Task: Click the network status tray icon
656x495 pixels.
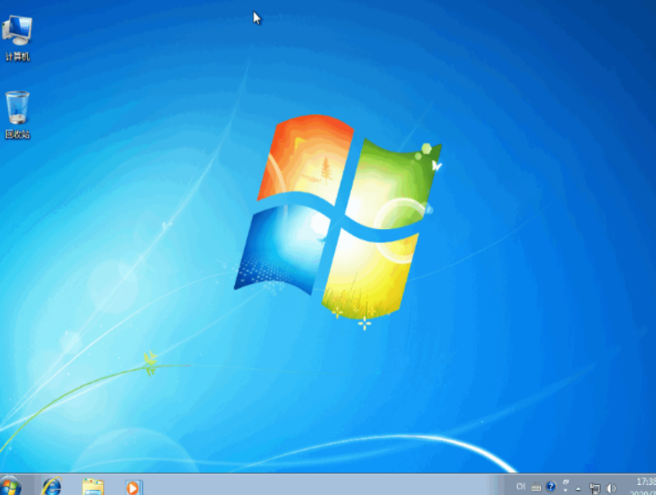Action: tap(596, 488)
